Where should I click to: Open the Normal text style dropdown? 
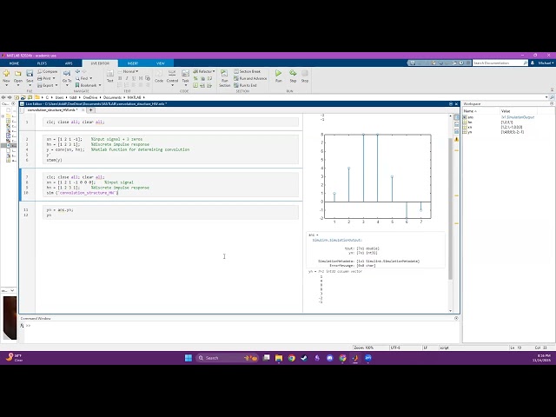[x=128, y=71]
